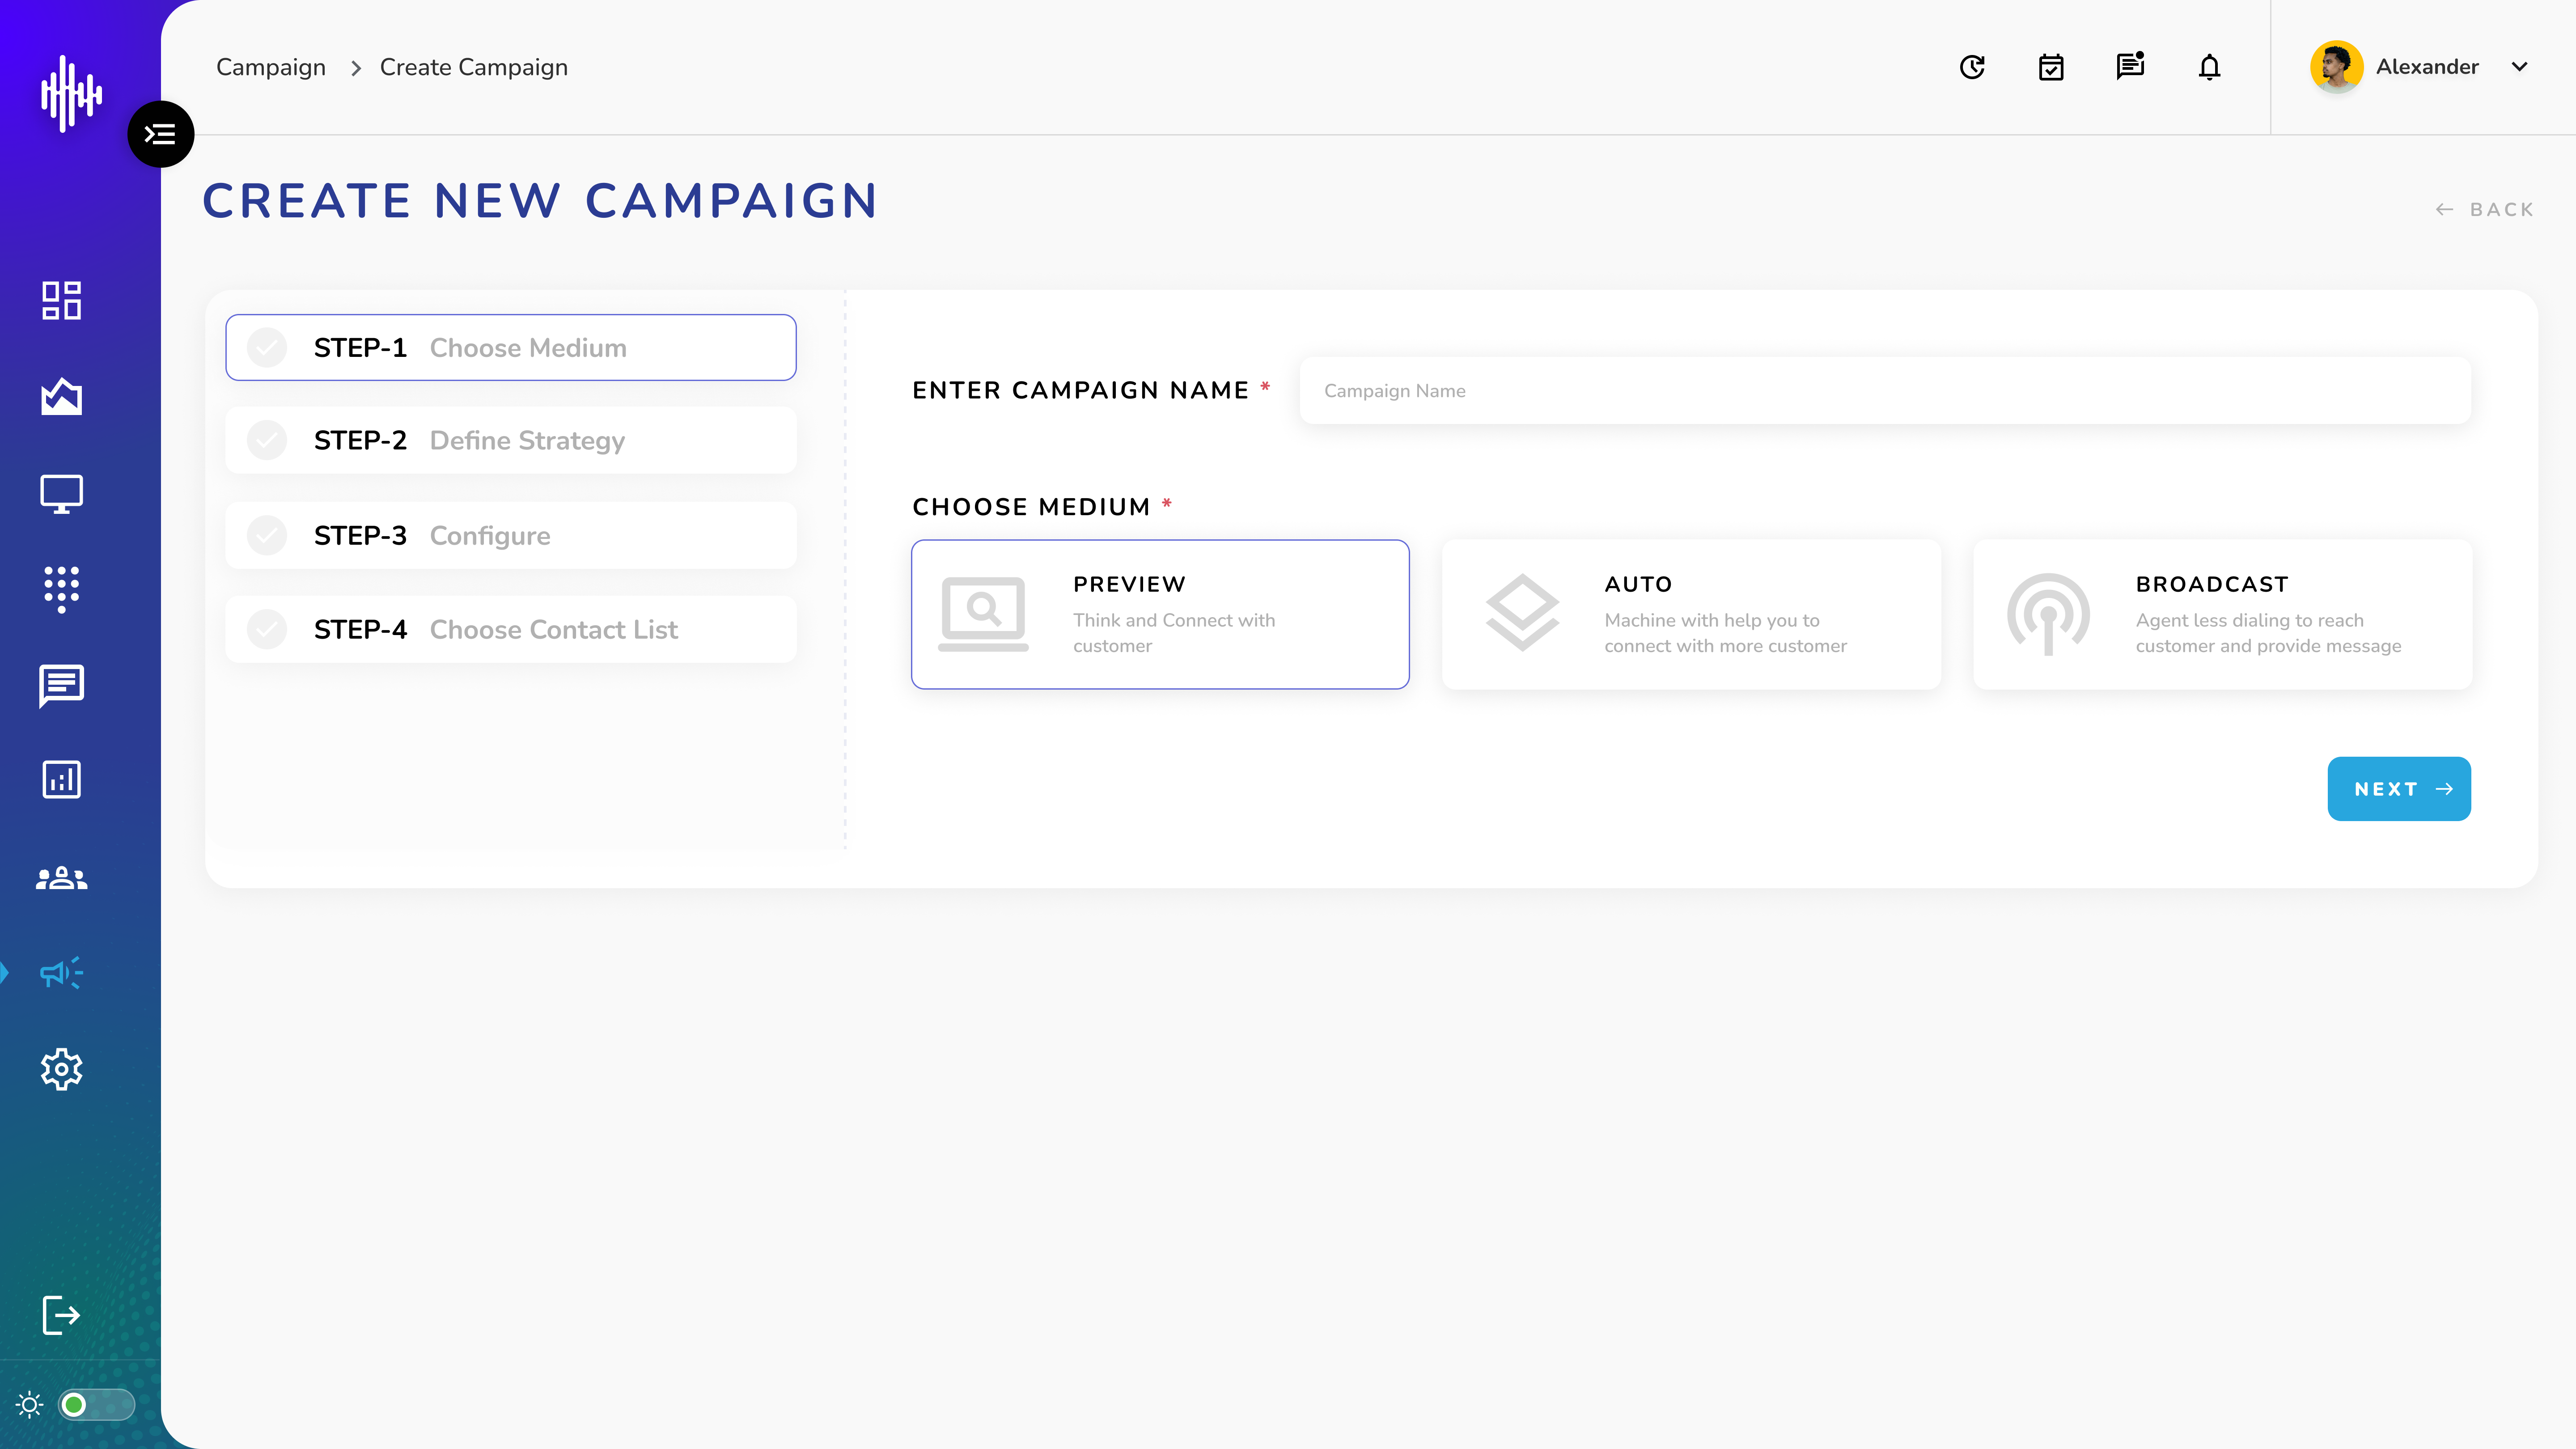Screen dimensions: 2576x1449
Task: Click the STEP-4 check circle
Action: tap(267, 629)
